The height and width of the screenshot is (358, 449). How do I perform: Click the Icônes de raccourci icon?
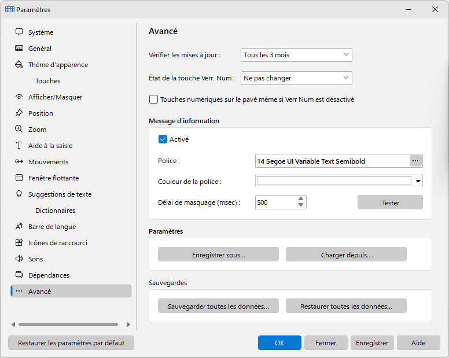coord(19,243)
